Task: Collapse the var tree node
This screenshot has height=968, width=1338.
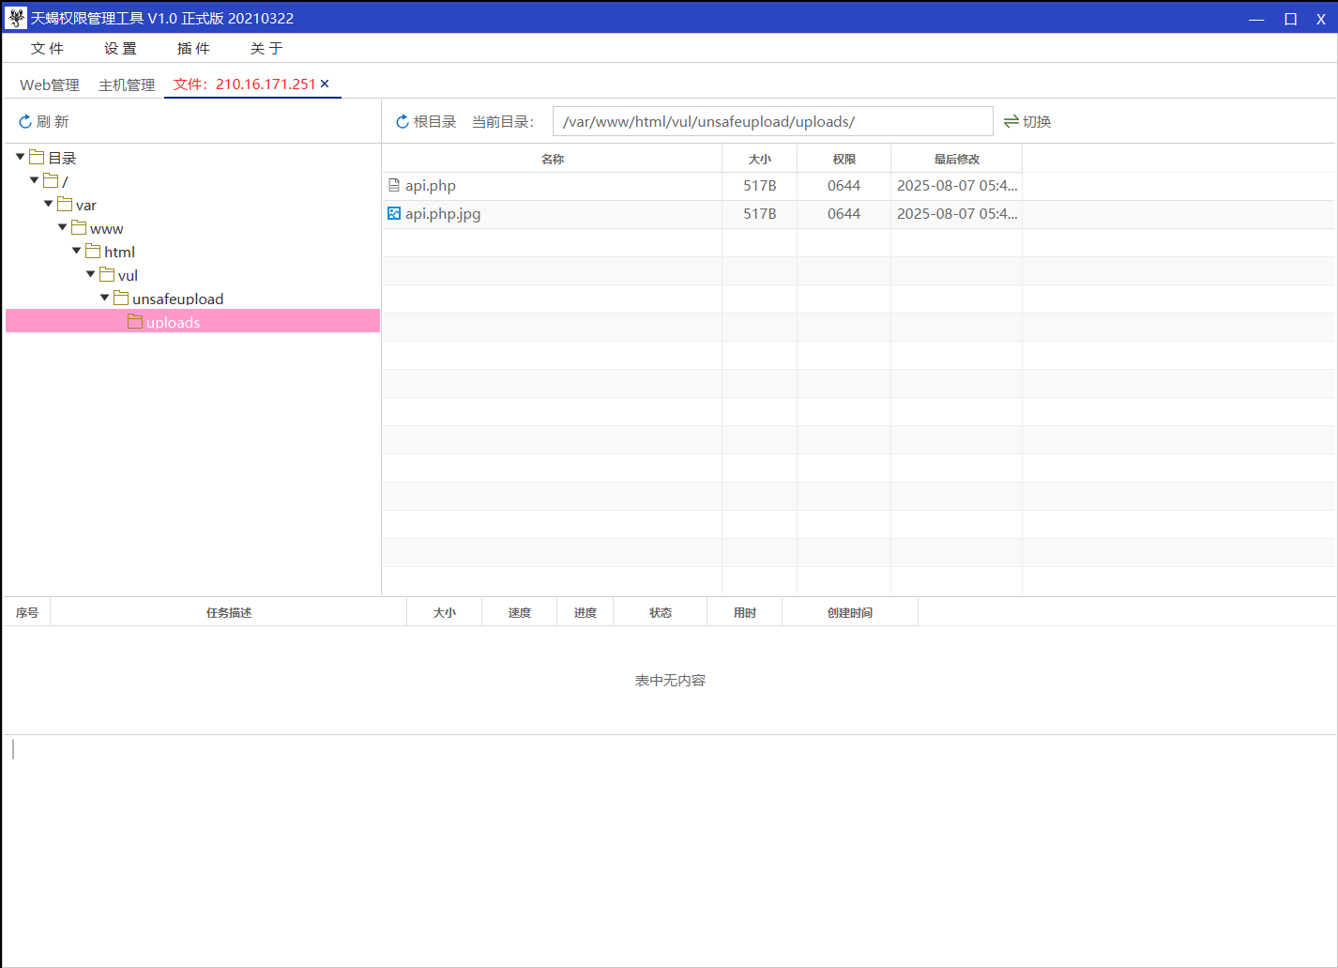Action: tap(47, 203)
